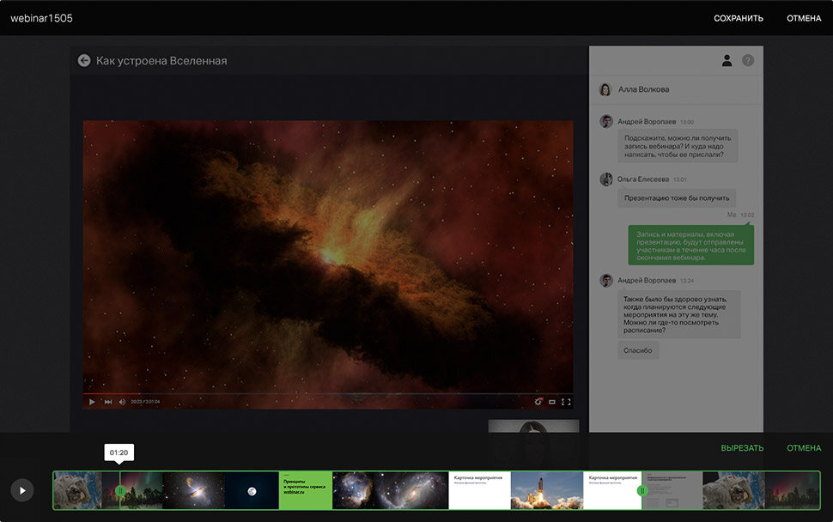Screen dimensions: 833x522
Task: Enter fullscreen in video player
Action: [566, 402]
